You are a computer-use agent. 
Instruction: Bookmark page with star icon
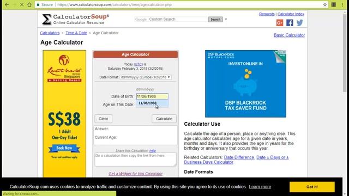pyautogui.click(x=325, y=5)
